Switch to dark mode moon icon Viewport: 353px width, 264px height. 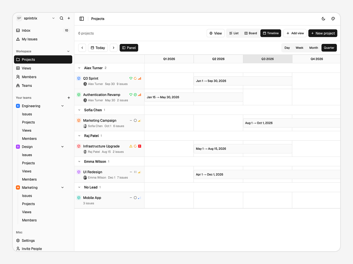[323, 19]
